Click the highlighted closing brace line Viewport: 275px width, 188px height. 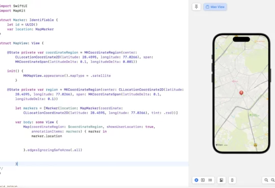point(94,164)
